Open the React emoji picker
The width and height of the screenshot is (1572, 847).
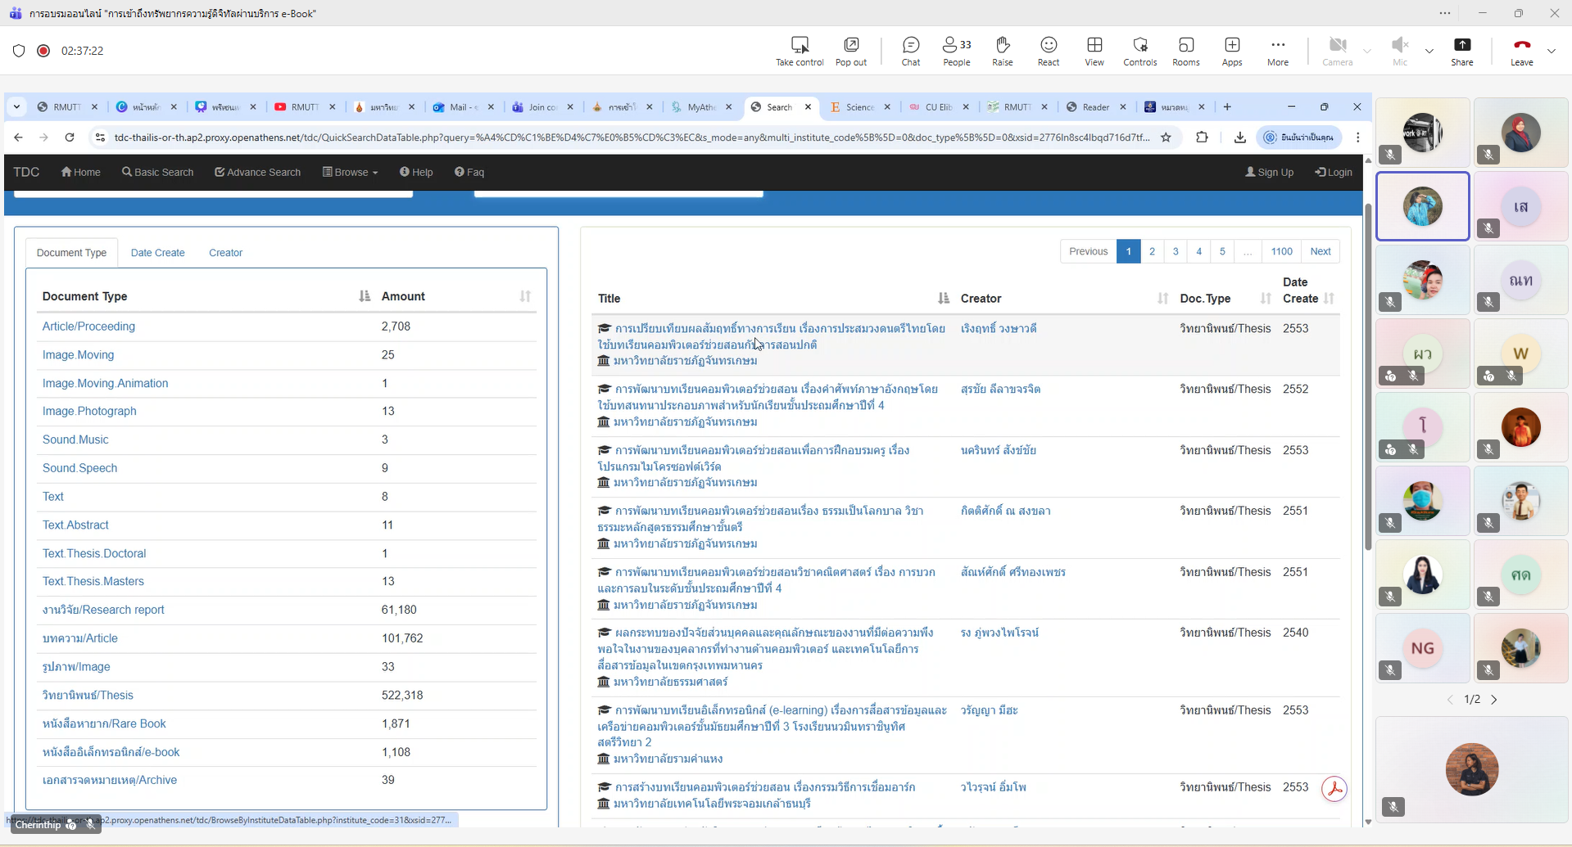(1048, 51)
